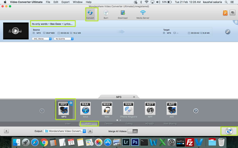Start conversion with bottom-right Convert button

pos(229,131)
